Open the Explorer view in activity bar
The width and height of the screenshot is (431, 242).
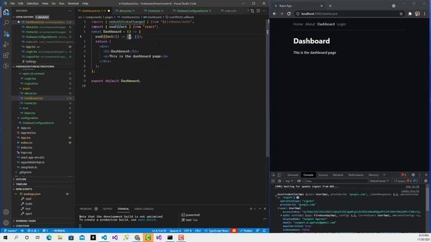tap(6, 12)
